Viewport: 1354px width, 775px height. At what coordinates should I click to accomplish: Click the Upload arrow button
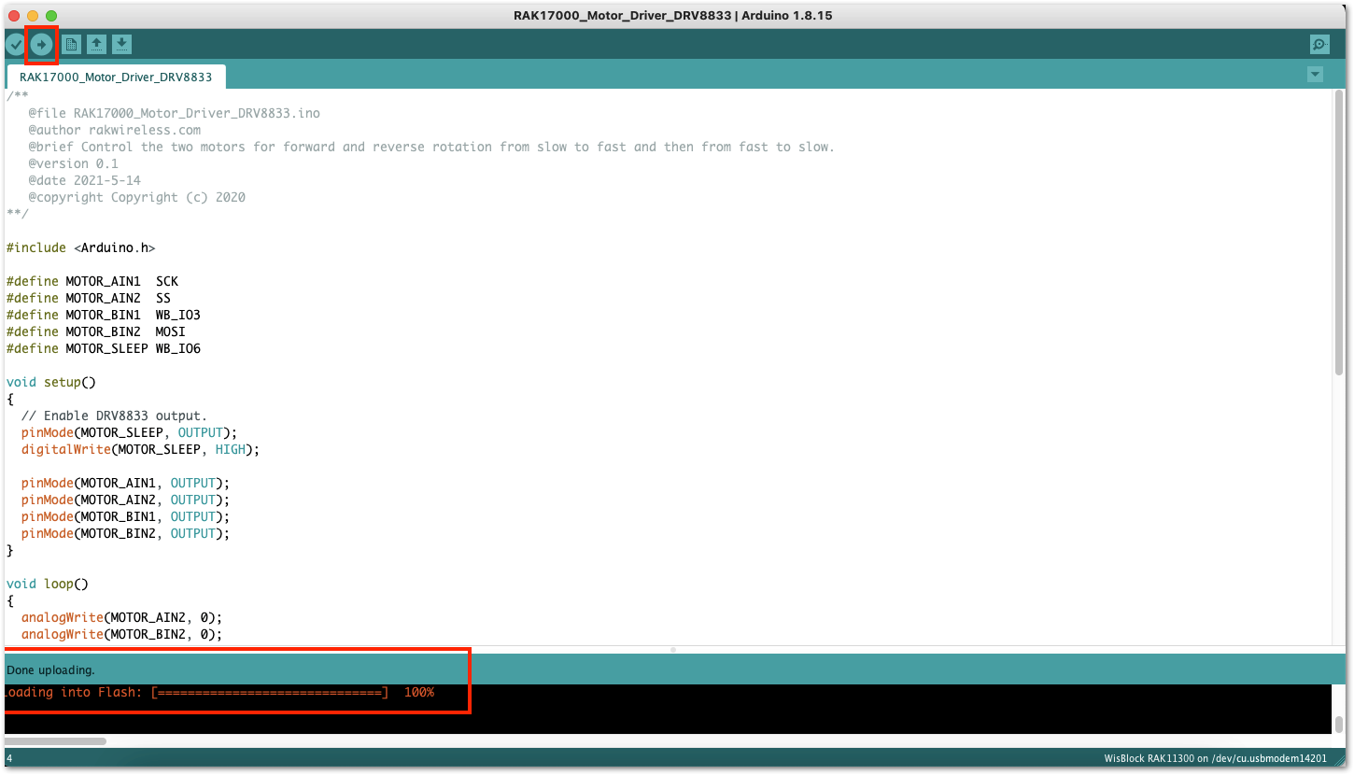coord(41,44)
